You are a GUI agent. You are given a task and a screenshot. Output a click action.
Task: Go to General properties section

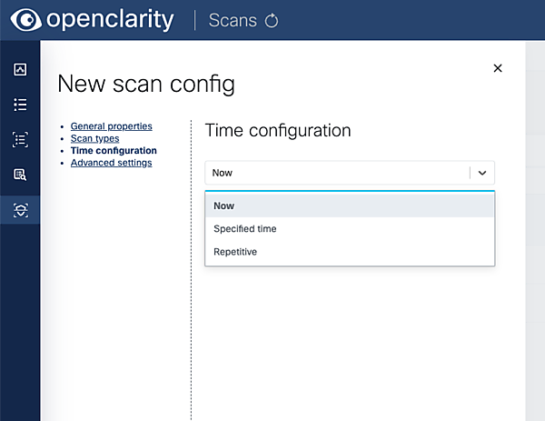[111, 126]
